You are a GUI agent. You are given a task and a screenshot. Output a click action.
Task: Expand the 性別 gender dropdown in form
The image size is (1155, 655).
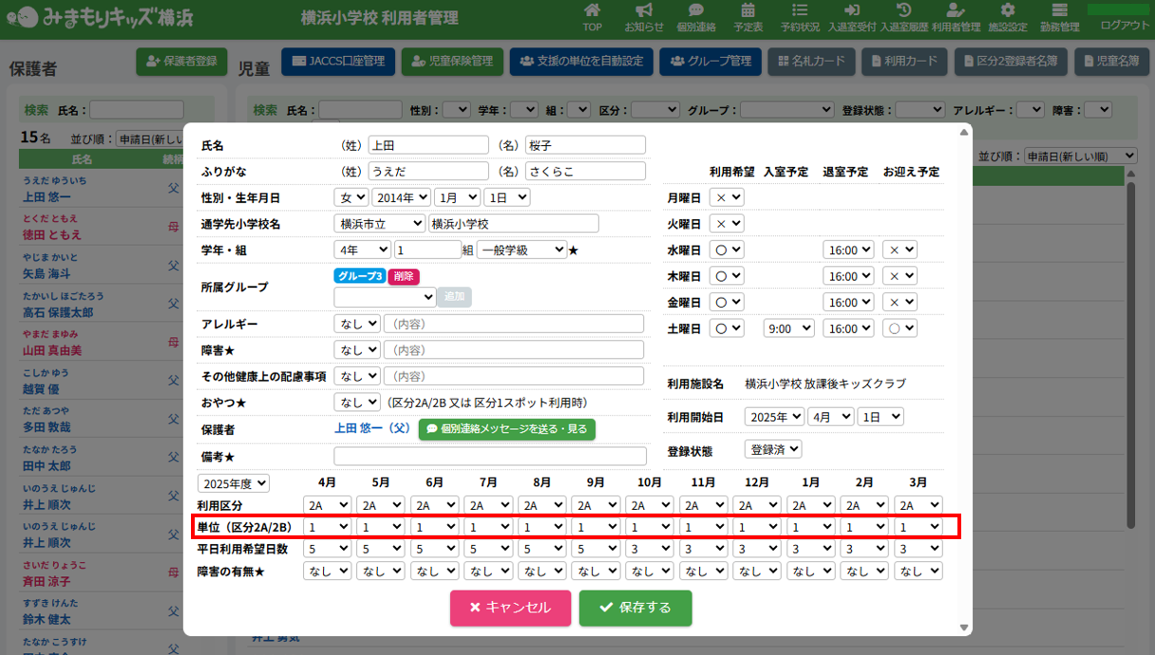pyautogui.click(x=351, y=197)
